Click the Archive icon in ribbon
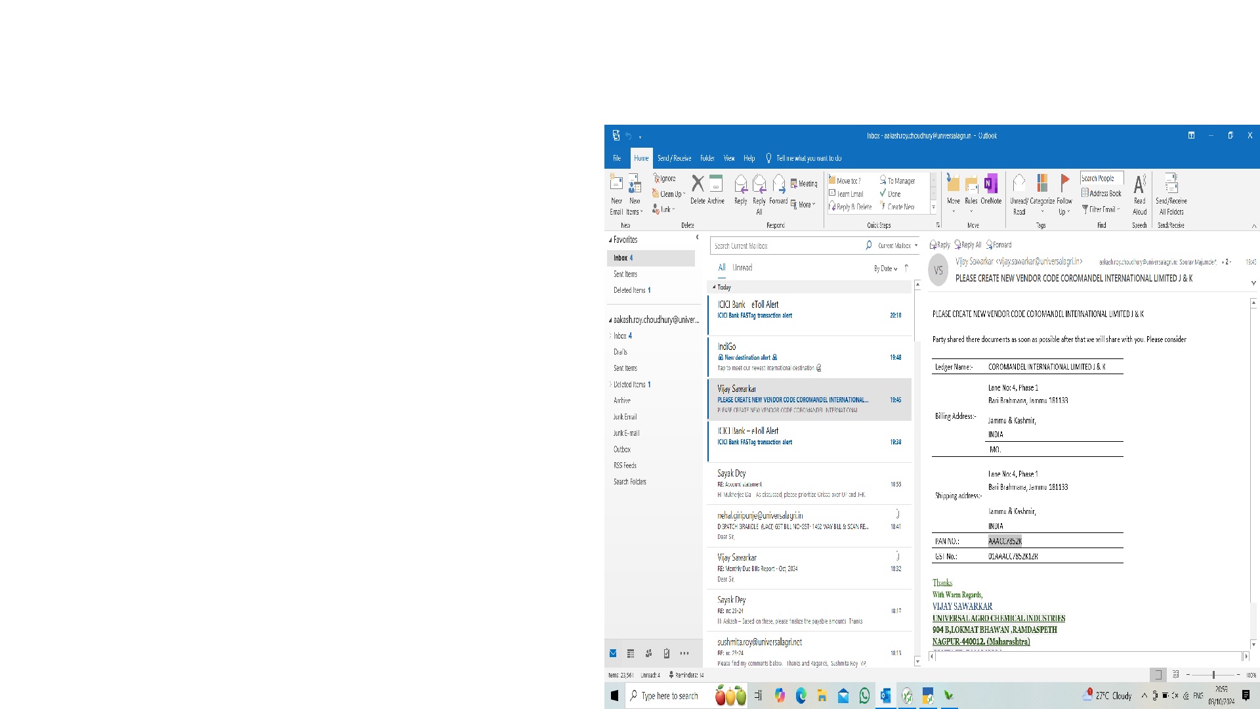The width and height of the screenshot is (1260, 709). point(716,185)
